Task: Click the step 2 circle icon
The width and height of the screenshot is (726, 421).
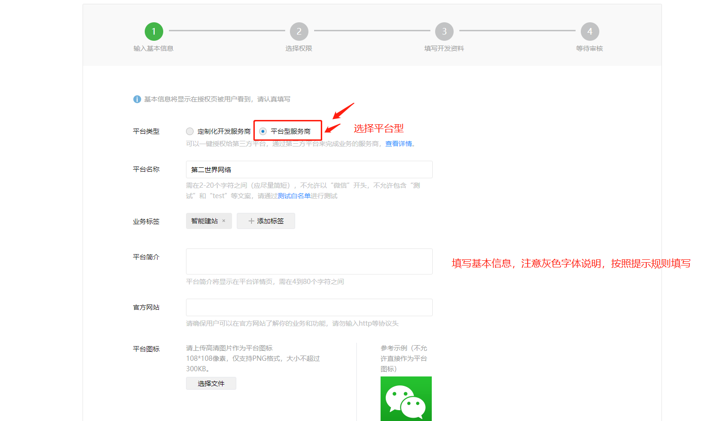Action: click(299, 31)
